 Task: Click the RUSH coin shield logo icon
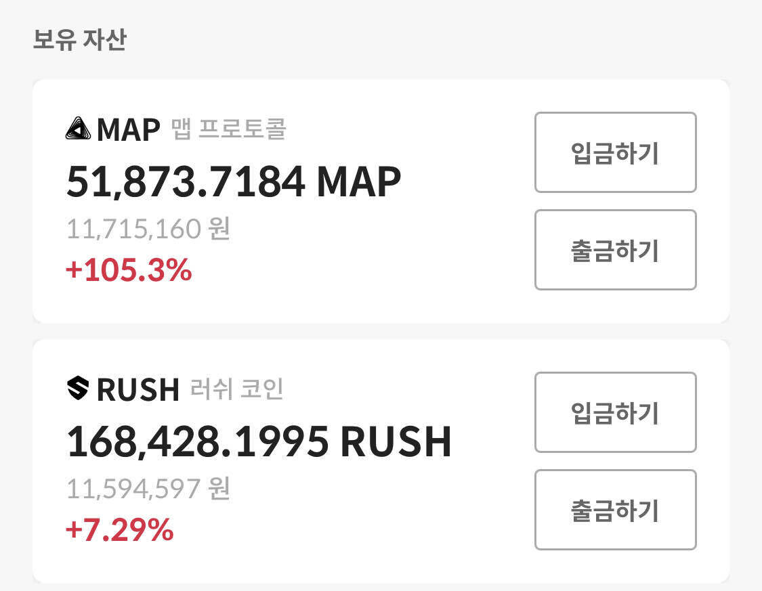79,389
